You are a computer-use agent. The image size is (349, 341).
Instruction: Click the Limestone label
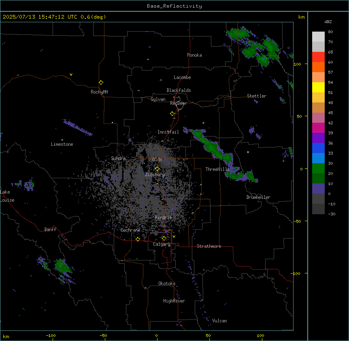tap(62, 144)
